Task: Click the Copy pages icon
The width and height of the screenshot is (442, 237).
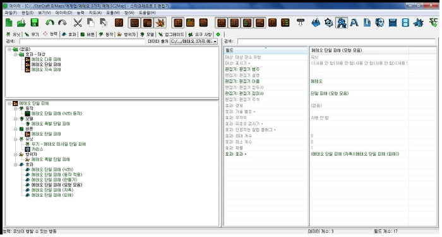Action: click(90, 23)
